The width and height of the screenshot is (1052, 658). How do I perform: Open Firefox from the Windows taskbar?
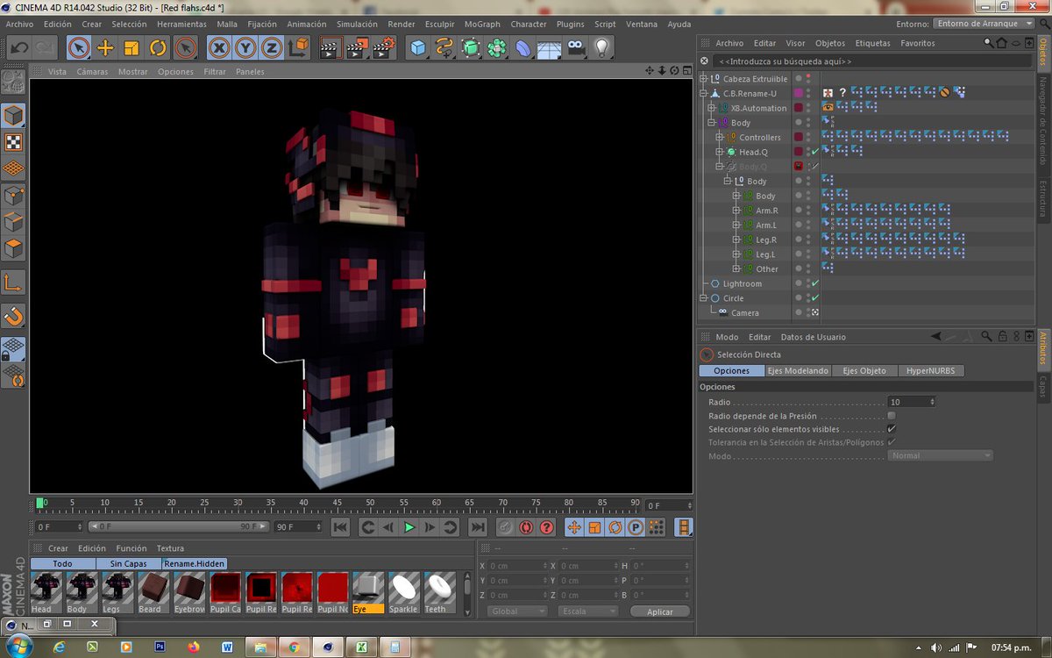click(x=193, y=647)
